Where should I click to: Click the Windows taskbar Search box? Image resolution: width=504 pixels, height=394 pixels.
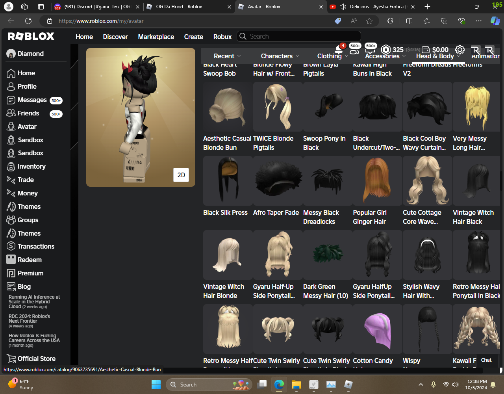[x=209, y=385]
